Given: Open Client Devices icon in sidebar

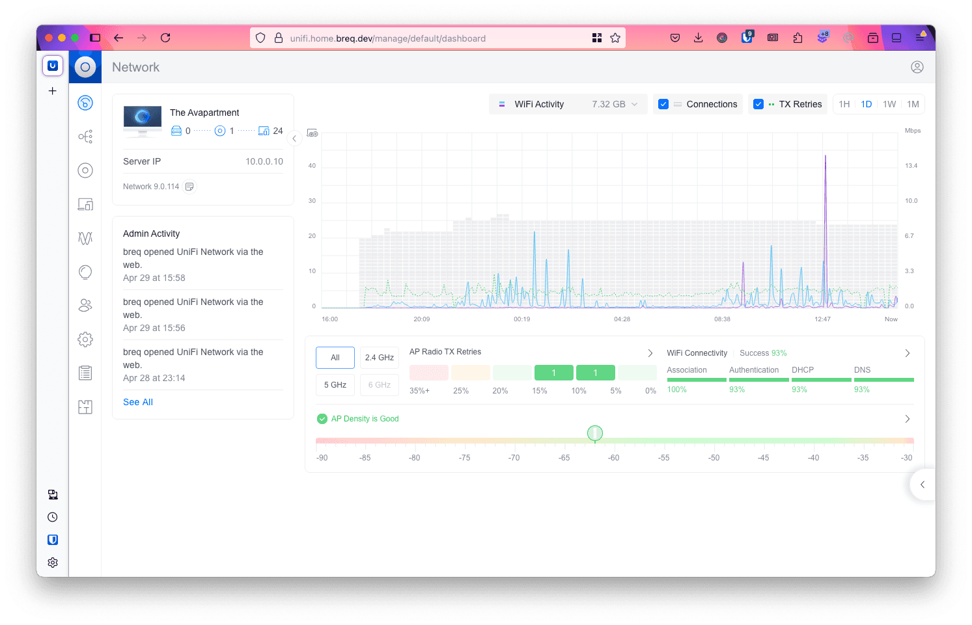Looking at the screenshot, I should point(85,204).
